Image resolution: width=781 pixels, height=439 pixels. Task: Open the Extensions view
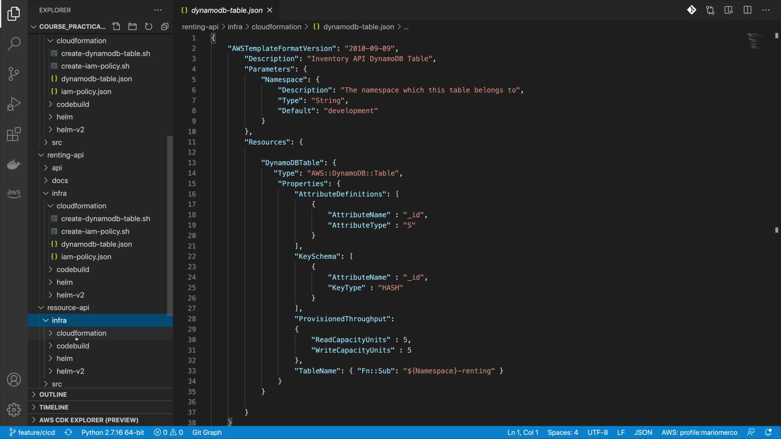(14, 134)
